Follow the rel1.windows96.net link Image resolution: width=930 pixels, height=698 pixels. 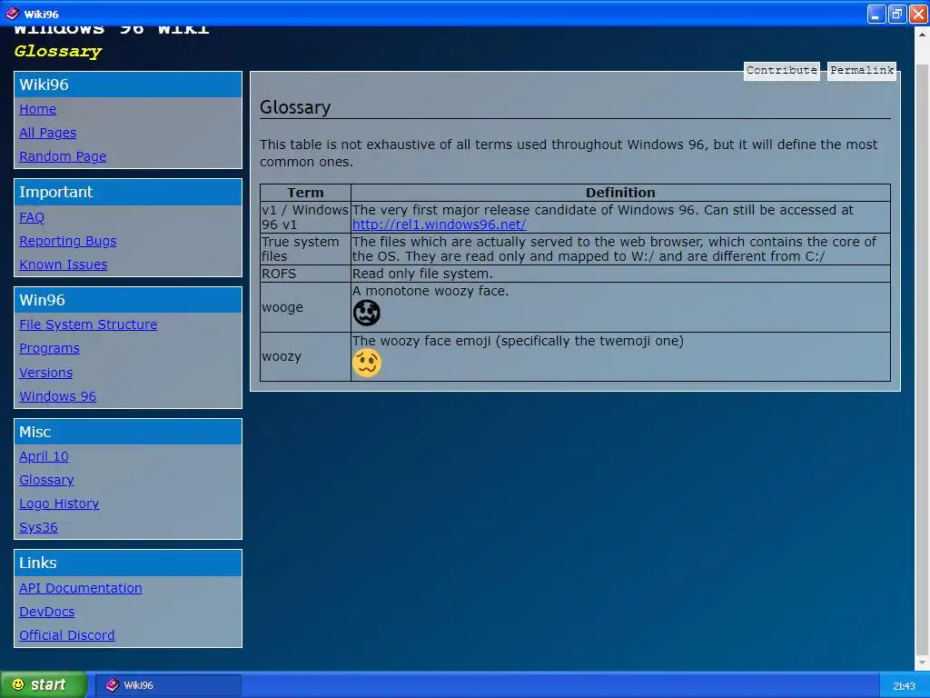(x=439, y=225)
